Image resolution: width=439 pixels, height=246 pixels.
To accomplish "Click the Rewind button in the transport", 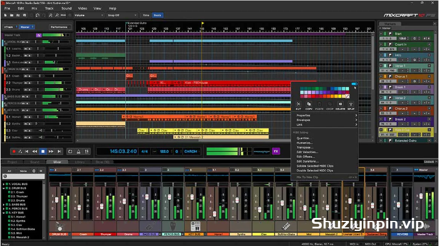I will 35,151.
